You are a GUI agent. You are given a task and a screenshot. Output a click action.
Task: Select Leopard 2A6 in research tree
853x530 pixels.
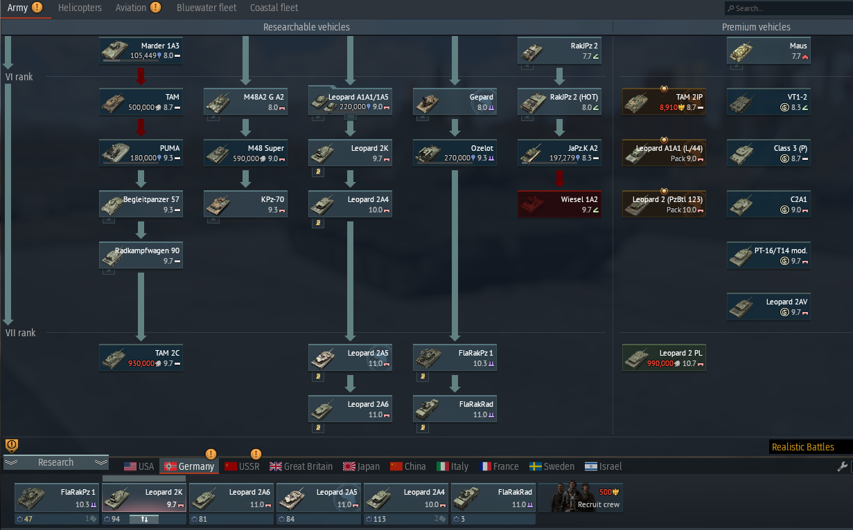[351, 409]
